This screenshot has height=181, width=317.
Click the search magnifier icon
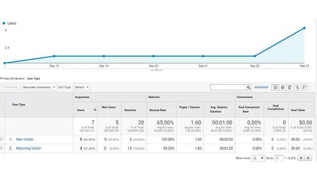click(249, 87)
